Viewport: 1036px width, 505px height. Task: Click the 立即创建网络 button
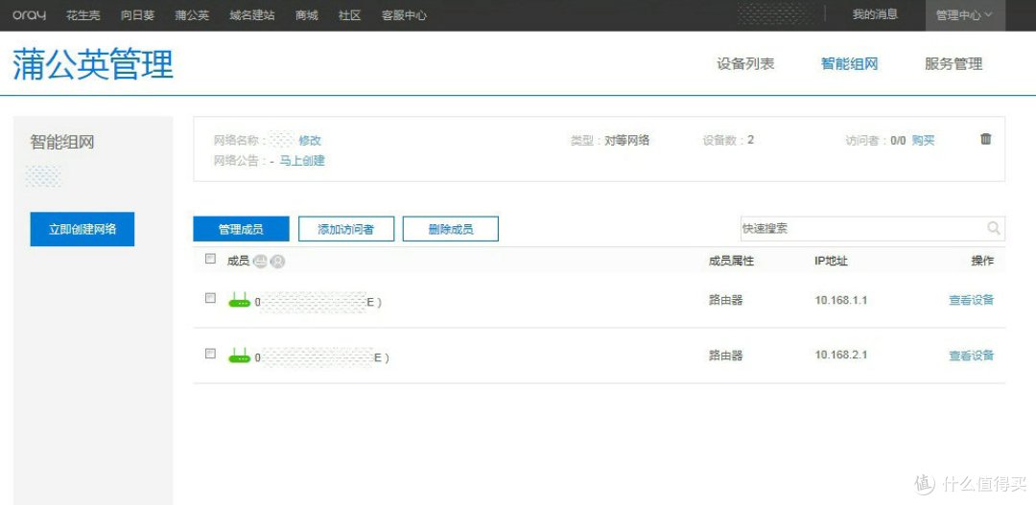(x=82, y=229)
